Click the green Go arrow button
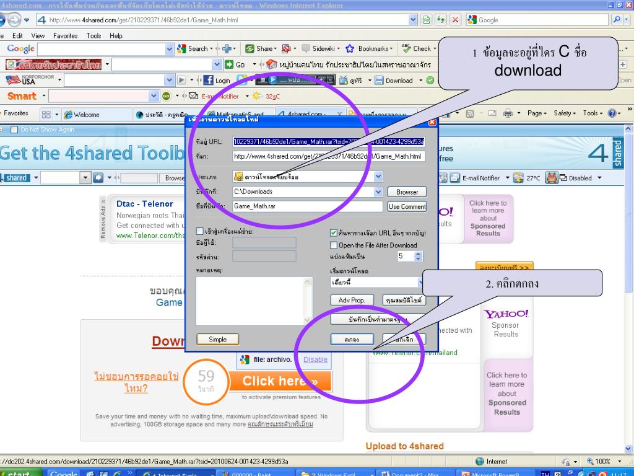634x476 pixels. click(x=229, y=64)
